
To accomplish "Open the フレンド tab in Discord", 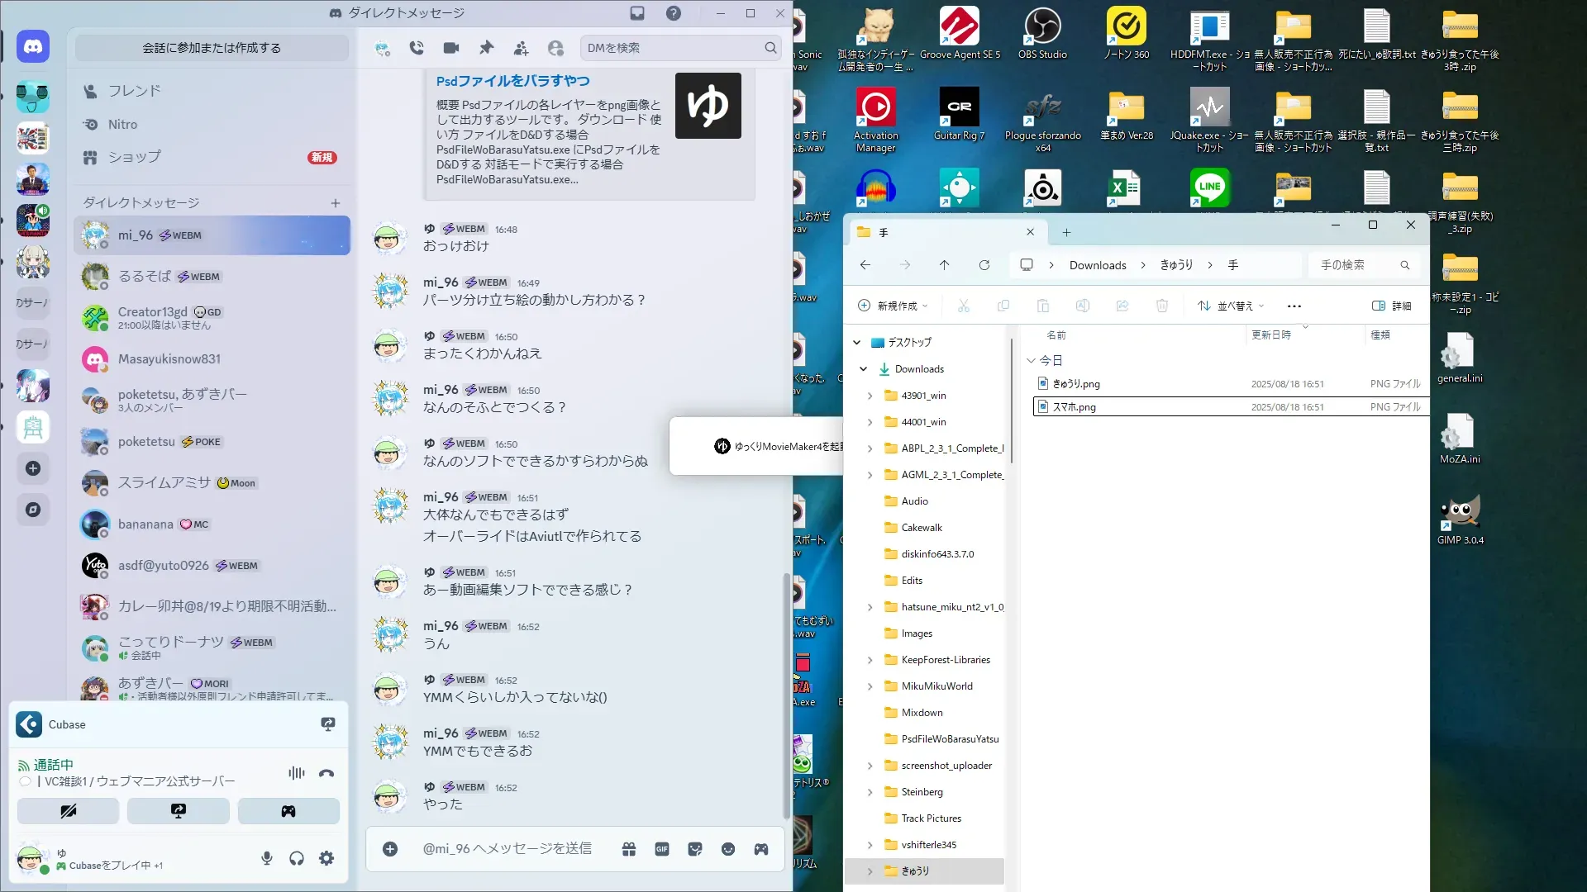I will pyautogui.click(x=134, y=91).
